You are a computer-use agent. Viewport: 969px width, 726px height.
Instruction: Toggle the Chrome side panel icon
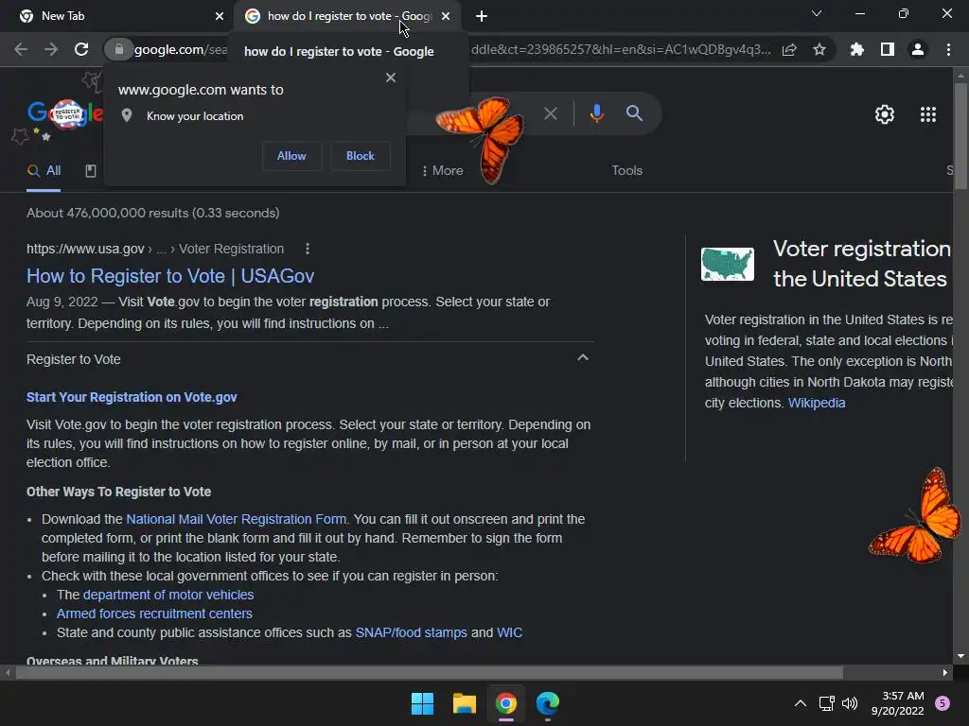[x=888, y=49]
